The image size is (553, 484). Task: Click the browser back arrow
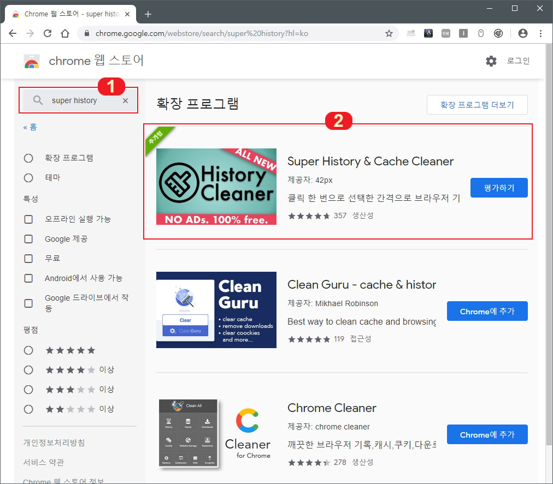(x=13, y=33)
